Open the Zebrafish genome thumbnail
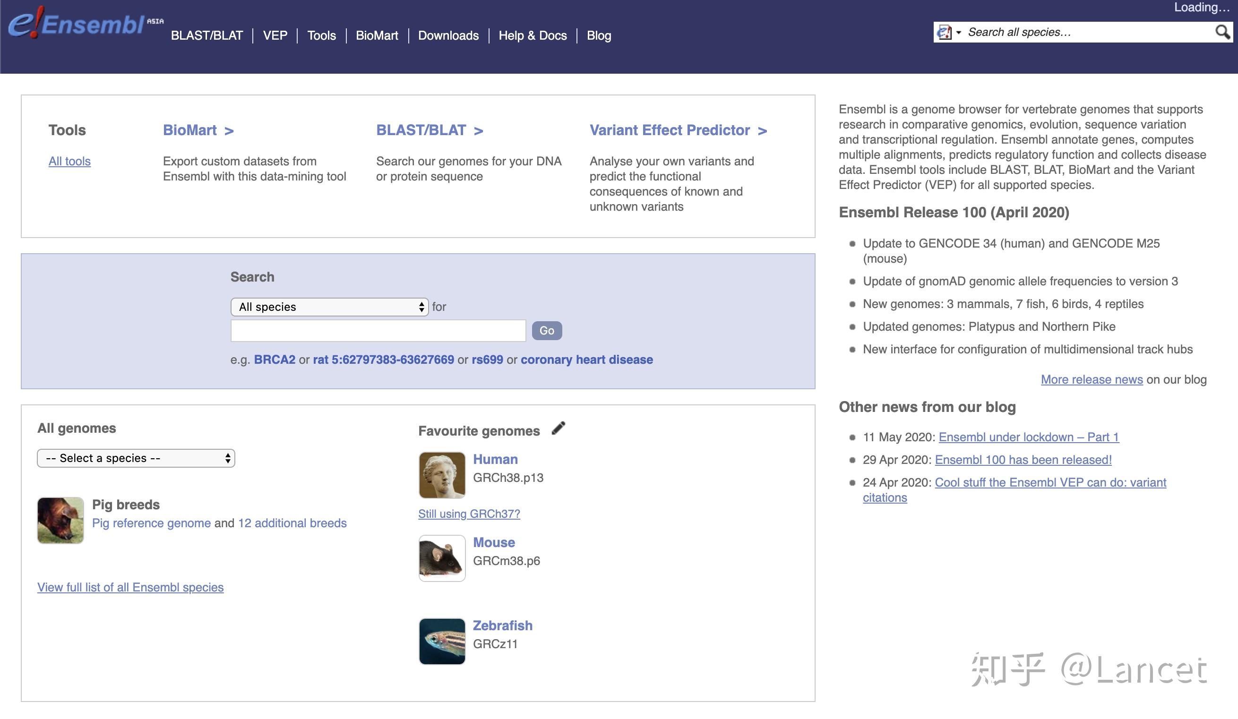This screenshot has width=1238, height=719. [442, 642]
